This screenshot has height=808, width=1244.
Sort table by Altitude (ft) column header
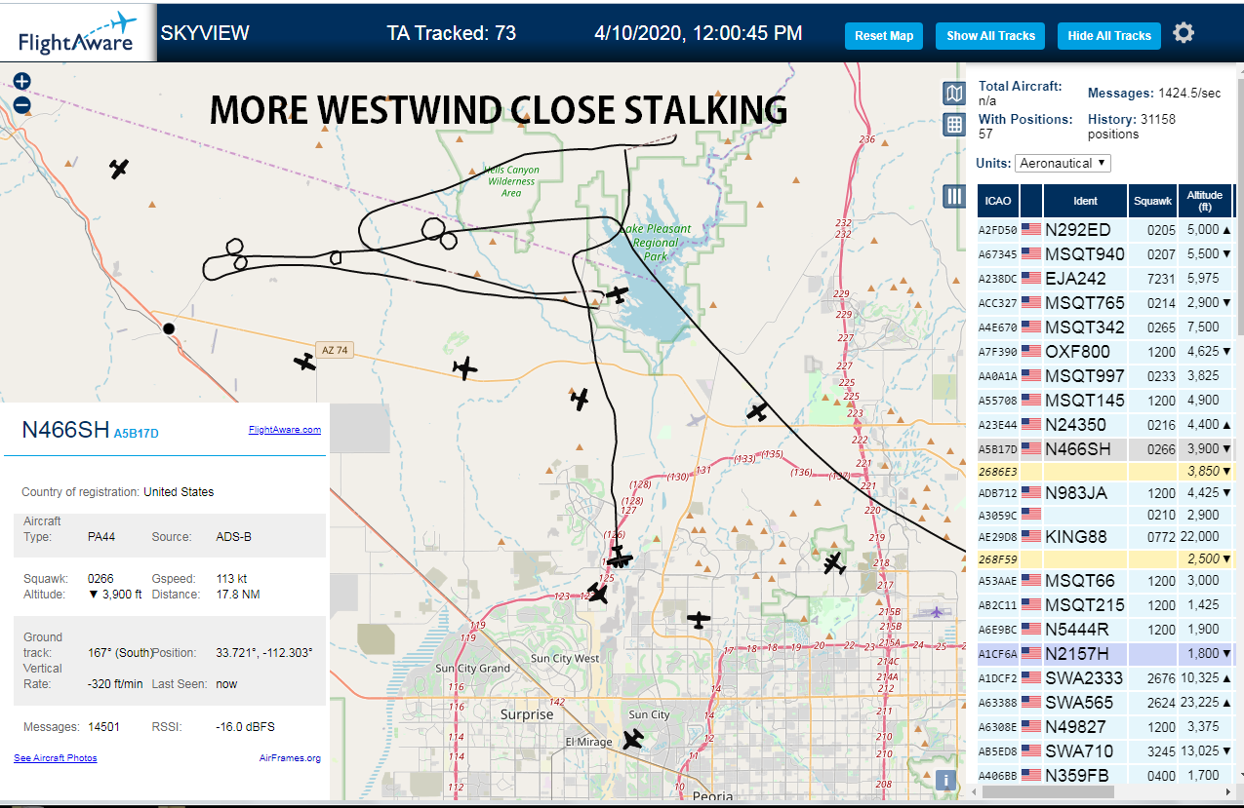1205,201
